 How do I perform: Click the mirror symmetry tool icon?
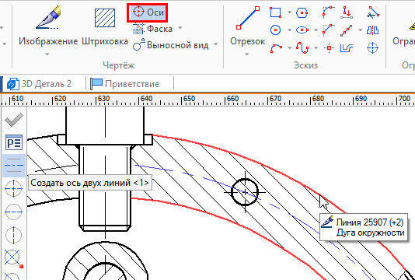373,30
